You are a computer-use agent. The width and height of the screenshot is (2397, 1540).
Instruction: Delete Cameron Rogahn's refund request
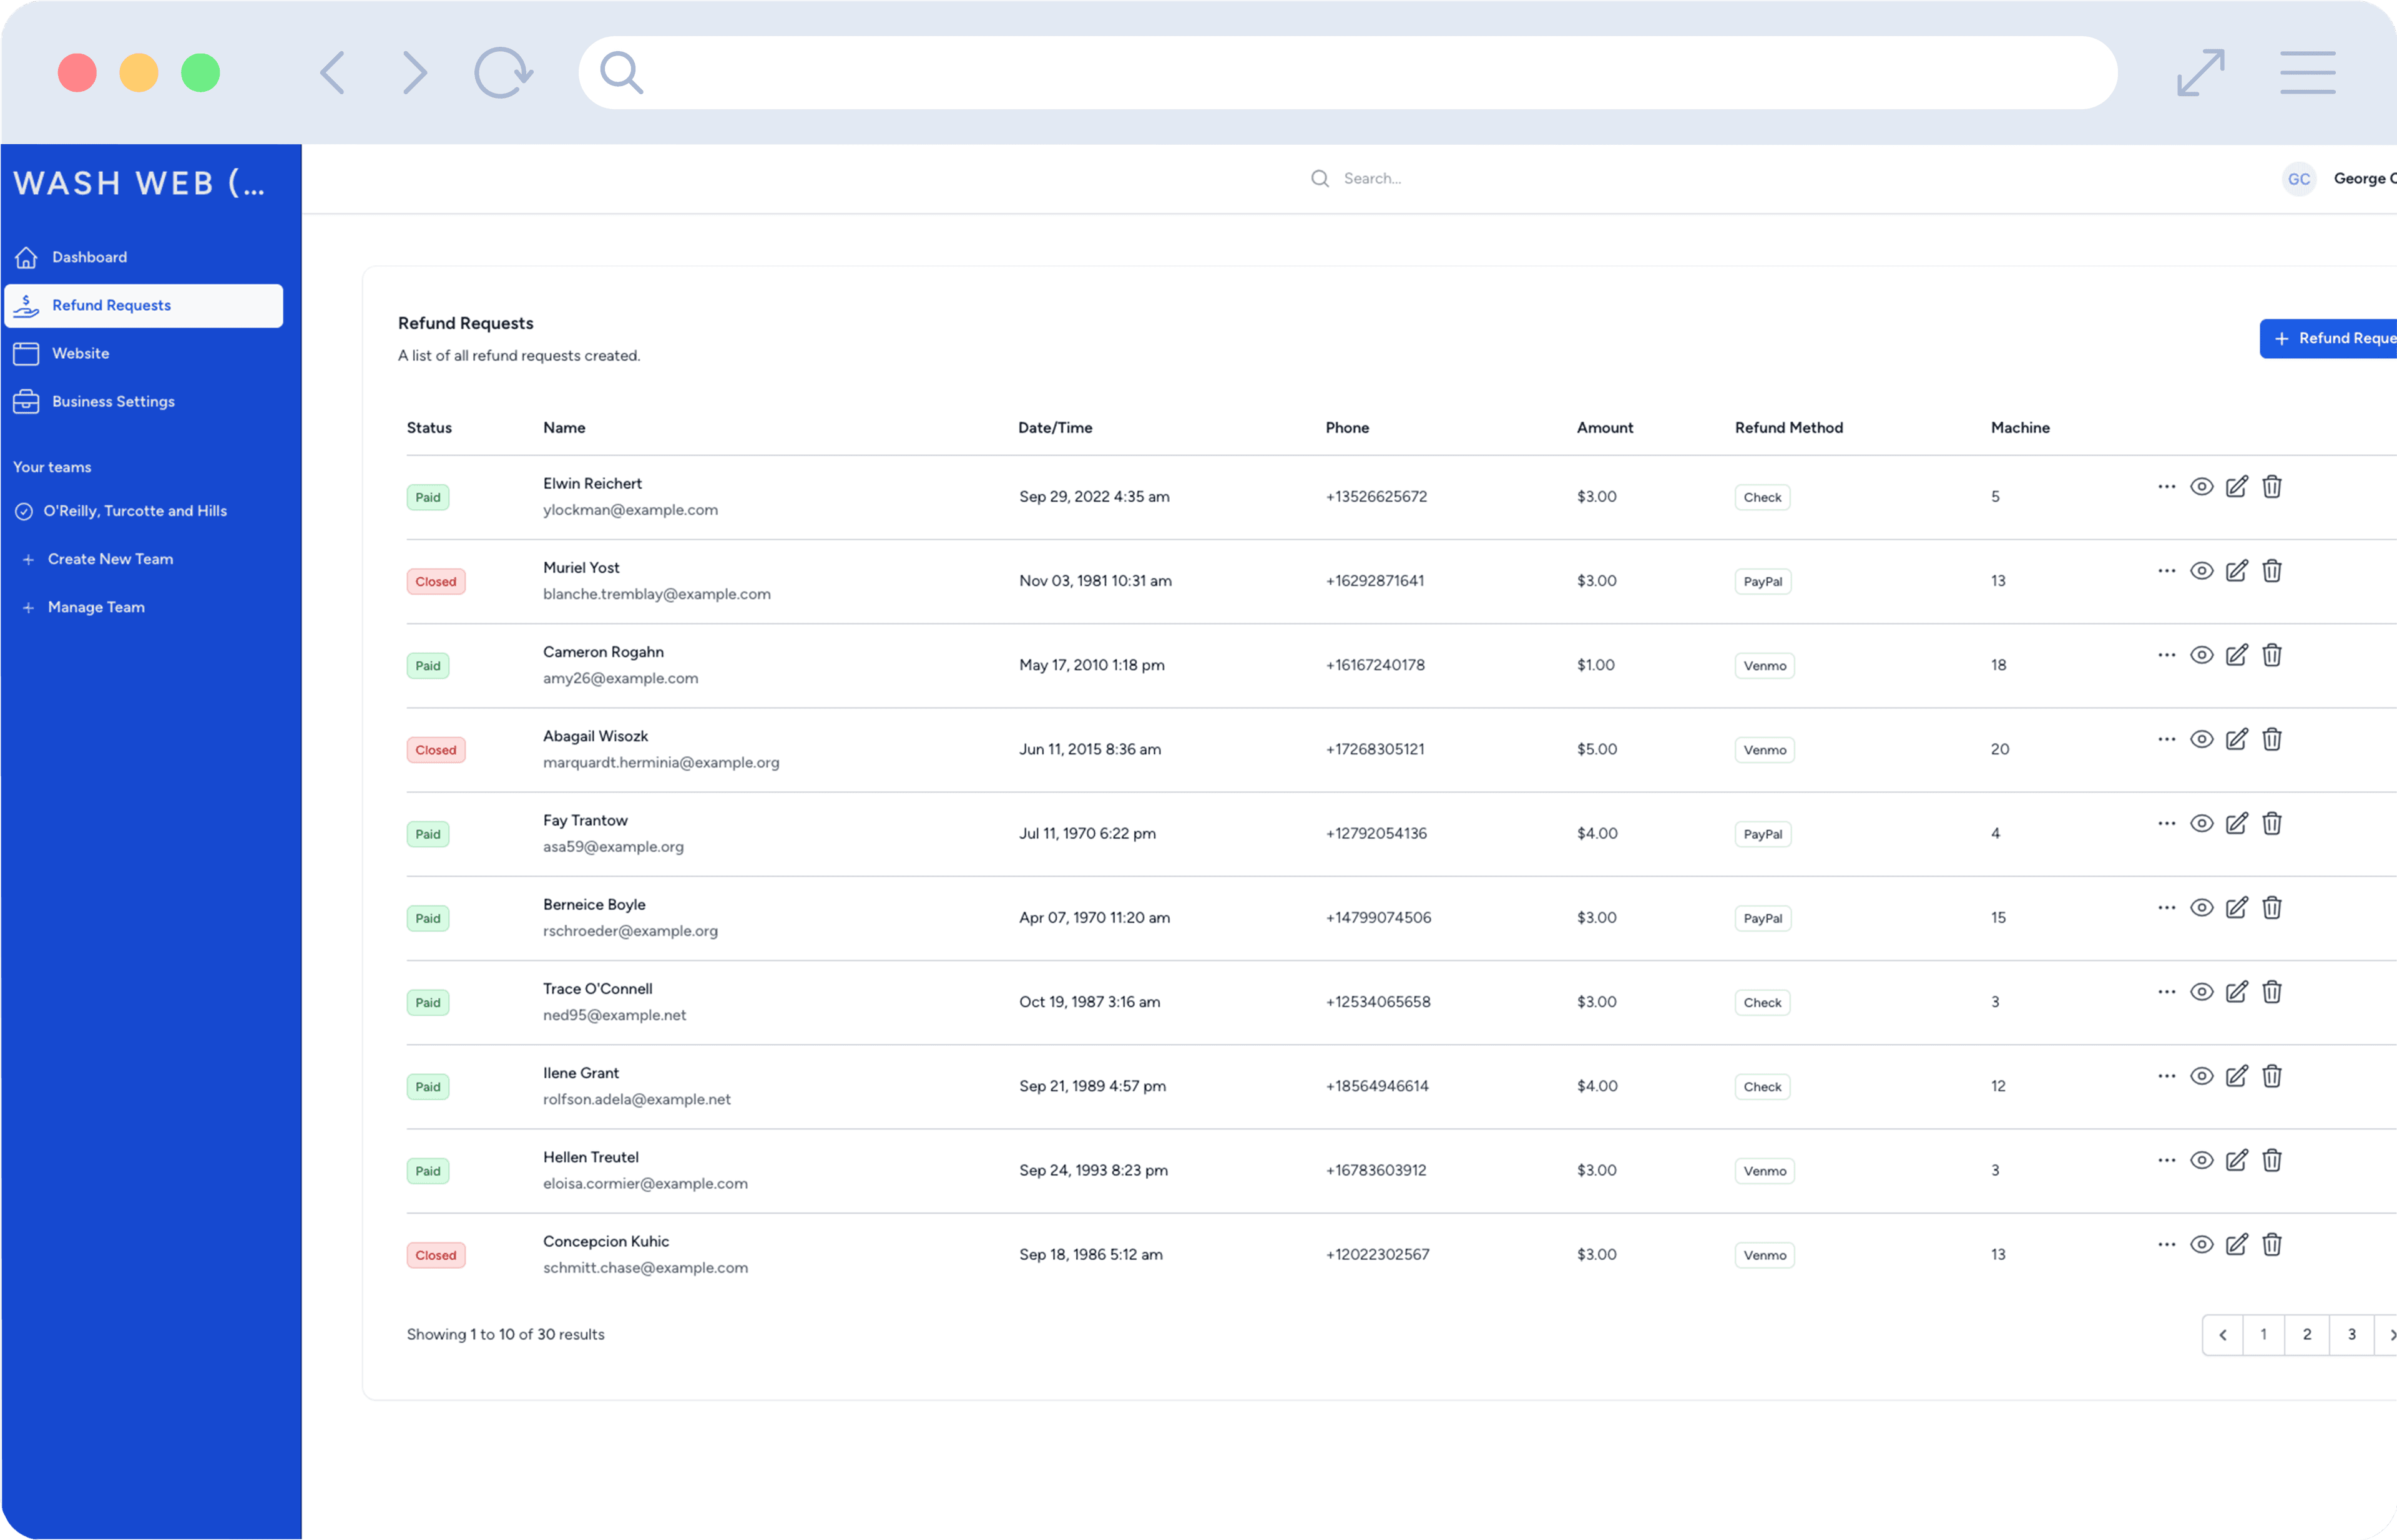[x=2272, y=655]
